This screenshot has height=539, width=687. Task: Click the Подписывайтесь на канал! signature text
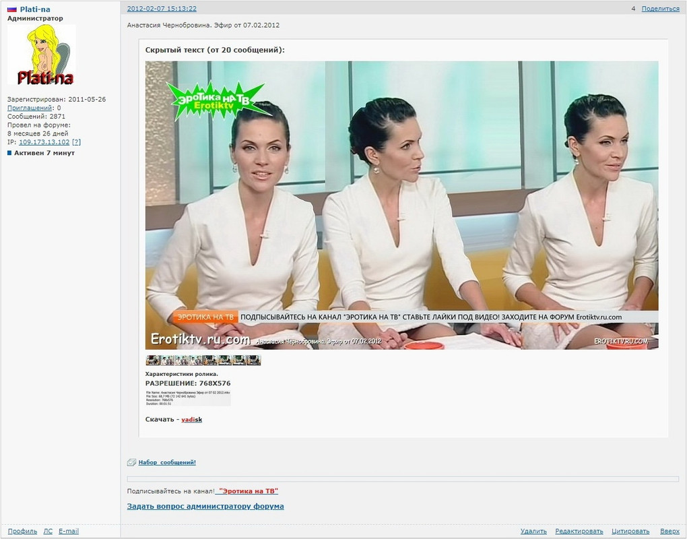170,490
